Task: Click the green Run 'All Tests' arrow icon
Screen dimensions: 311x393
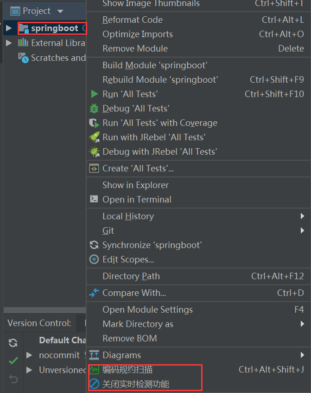Action: pyautogui.click(x=94, y=94)
